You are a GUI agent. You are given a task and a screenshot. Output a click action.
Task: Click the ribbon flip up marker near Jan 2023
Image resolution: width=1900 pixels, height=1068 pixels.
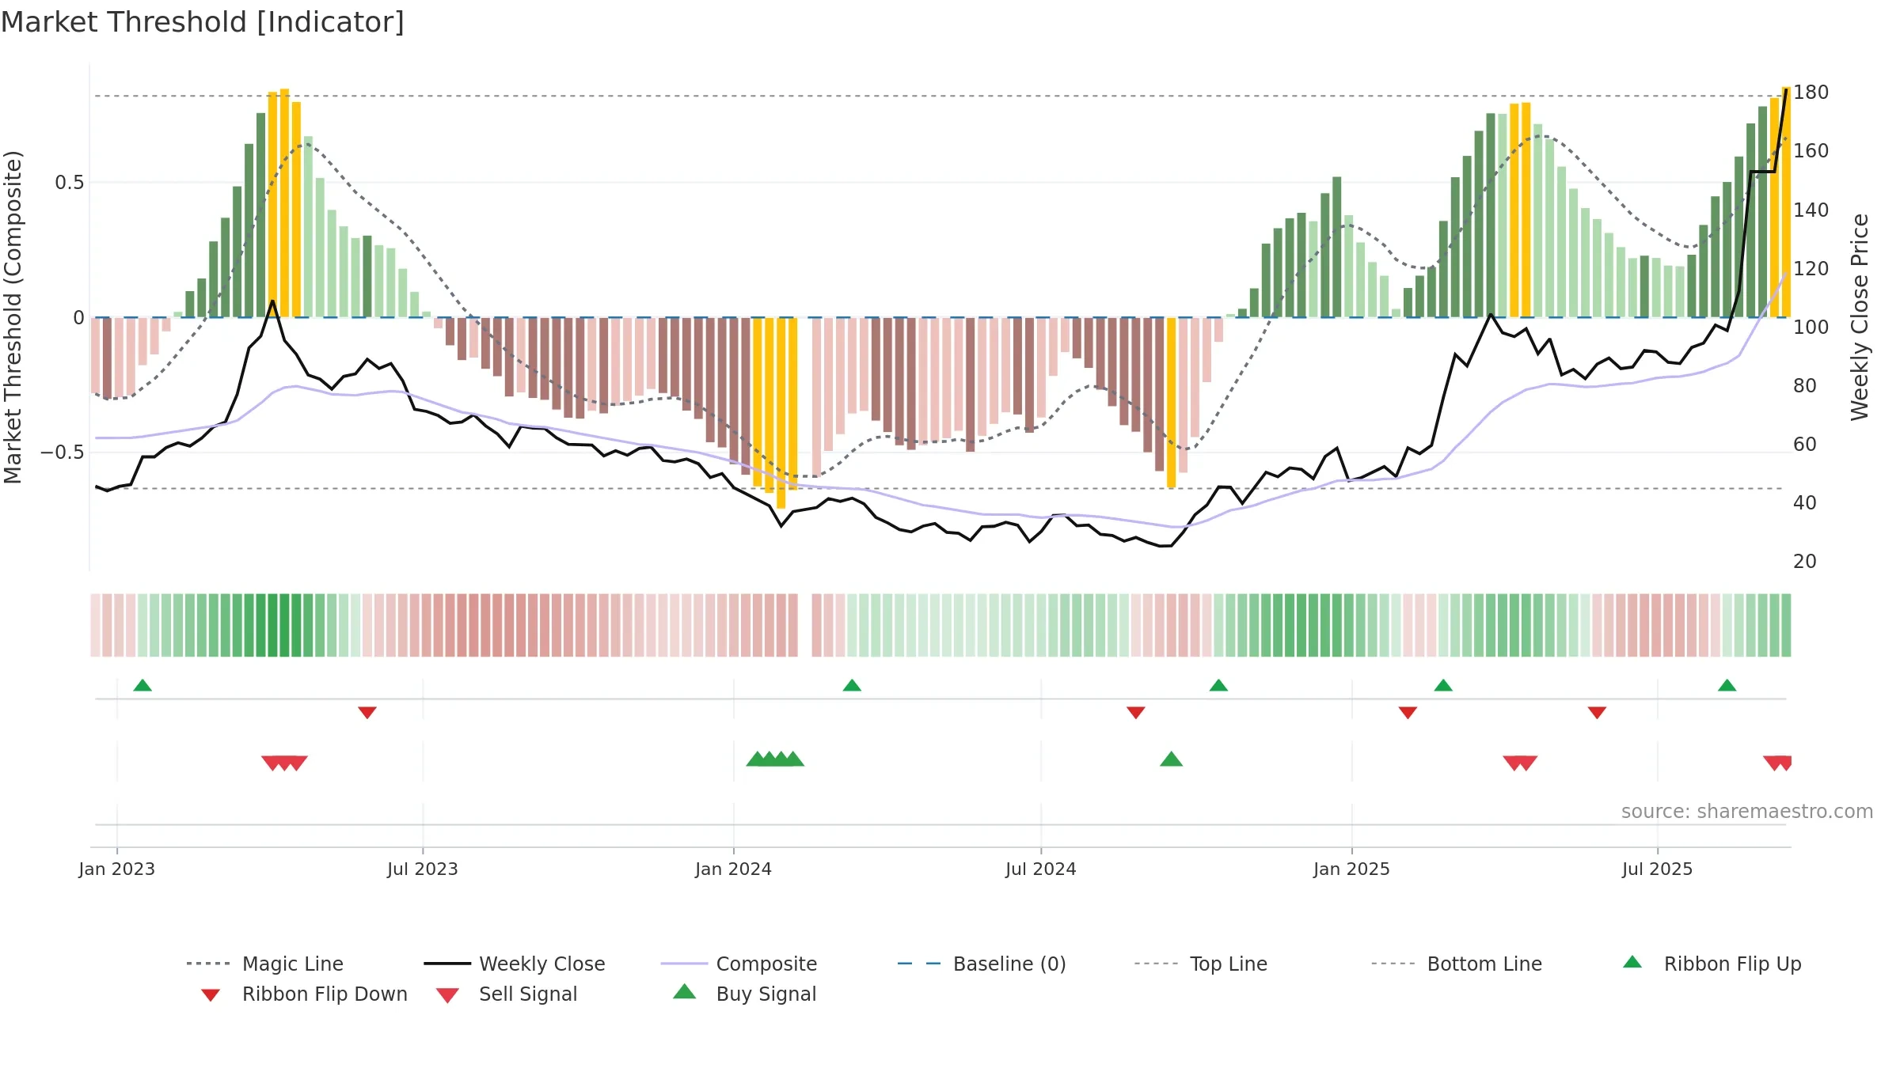(x=142, y=685)
